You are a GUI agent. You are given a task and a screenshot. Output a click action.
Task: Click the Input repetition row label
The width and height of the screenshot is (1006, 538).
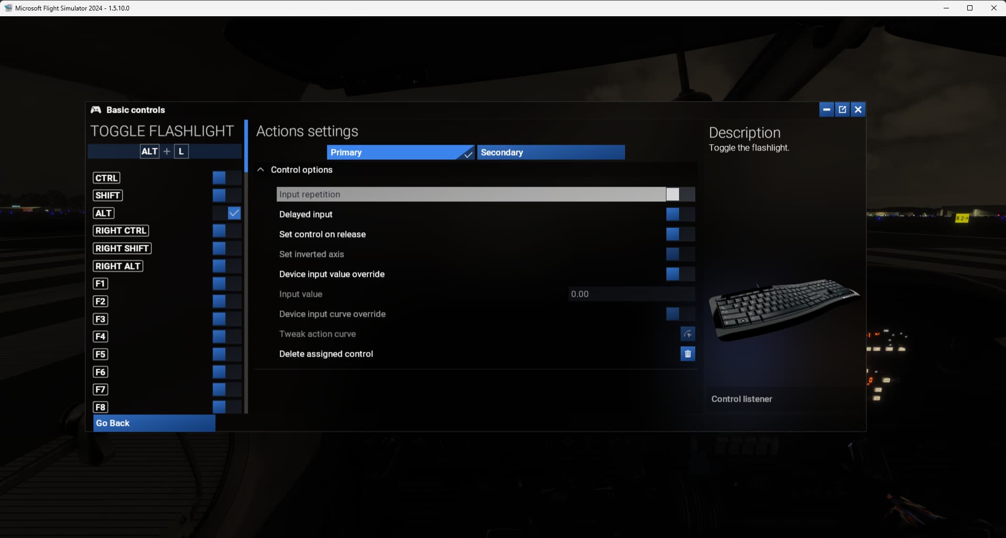coord(310,195)
